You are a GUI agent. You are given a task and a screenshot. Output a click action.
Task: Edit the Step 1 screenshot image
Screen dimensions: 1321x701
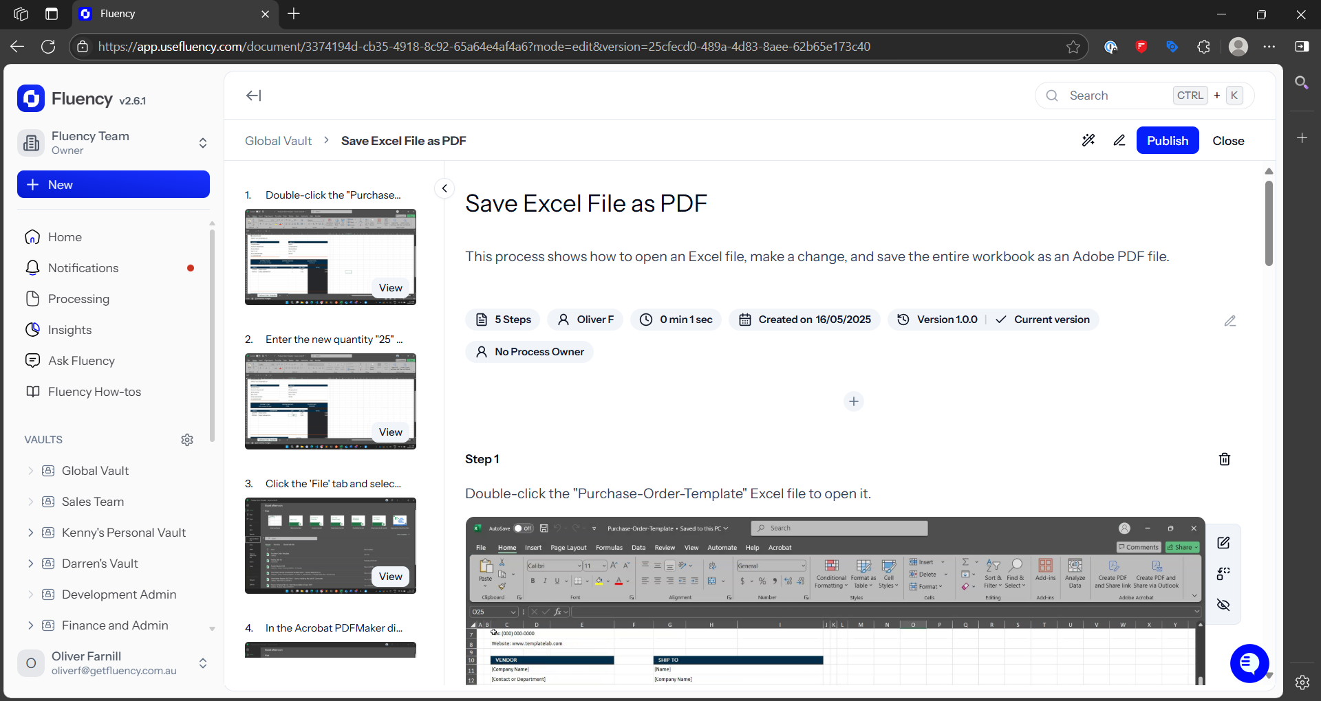pyautogui.click(x=1223, y=543)
